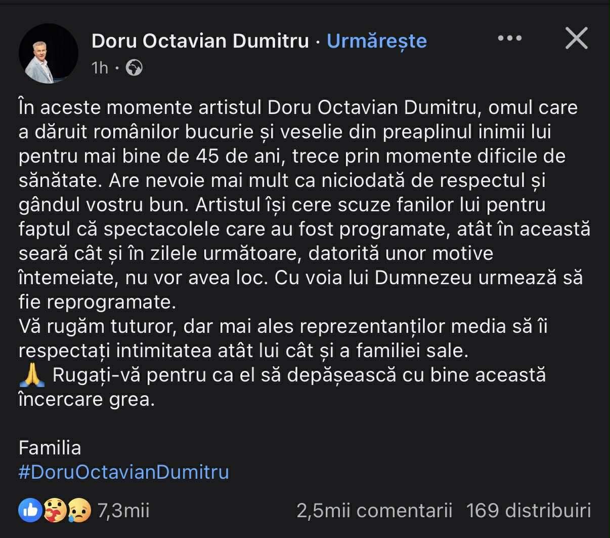Click the Sad crying-face reaction icon

pos(78,511)
